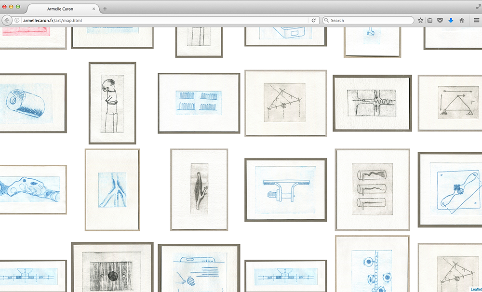The width and height of the screenshot is (482, 292).
Task: Toggle fullscreen arrows at window corner
Action: pos(478,6)
